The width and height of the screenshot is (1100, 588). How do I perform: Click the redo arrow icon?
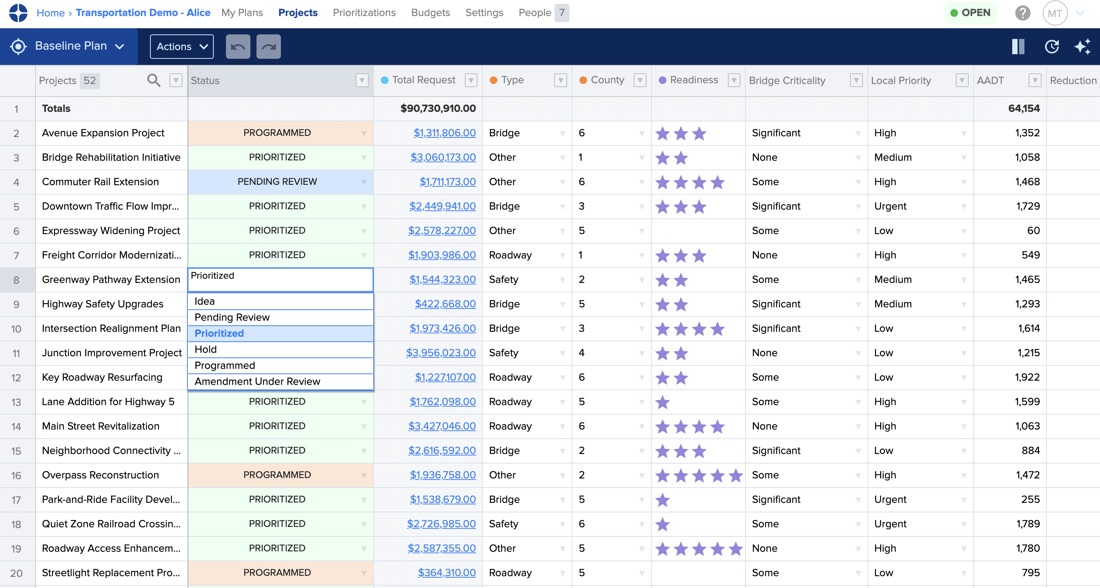pyautogui.click(x=268, y=46)
